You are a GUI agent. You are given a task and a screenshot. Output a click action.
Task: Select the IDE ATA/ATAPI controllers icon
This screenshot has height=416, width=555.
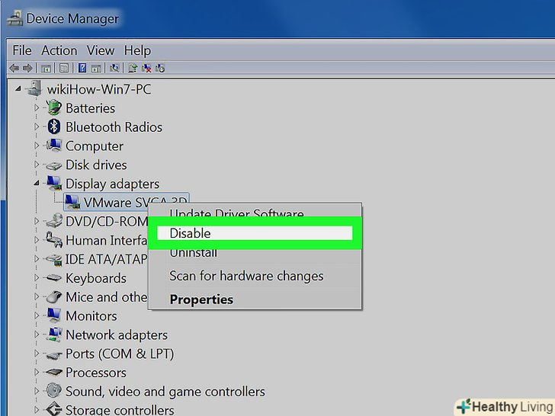[x=54, y=259]
